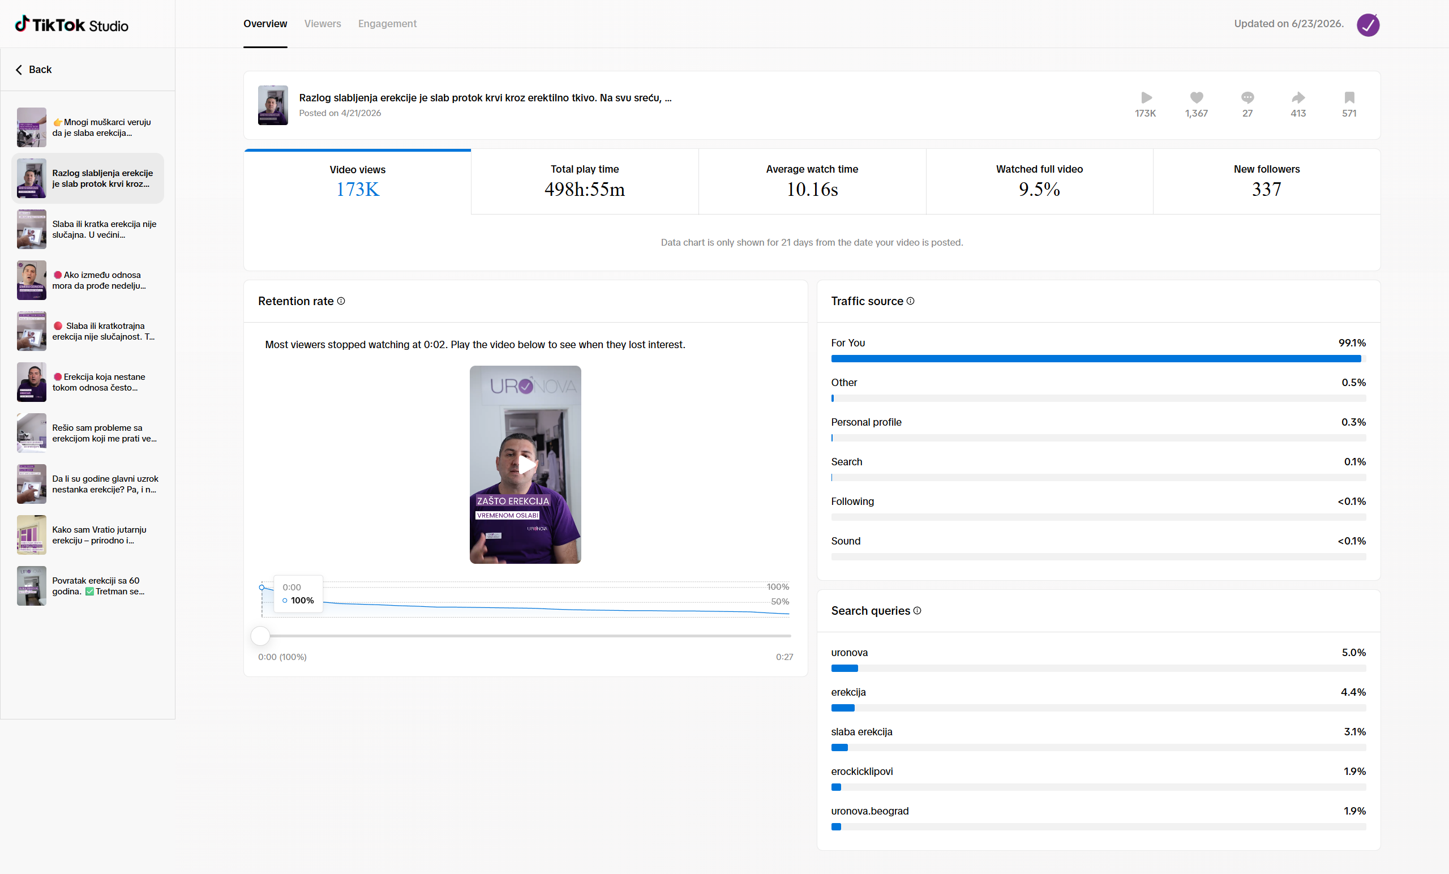The height and width of the screenshot is (874, 1449).
Task: Open the Engagement tab
Action: (387, 24)
